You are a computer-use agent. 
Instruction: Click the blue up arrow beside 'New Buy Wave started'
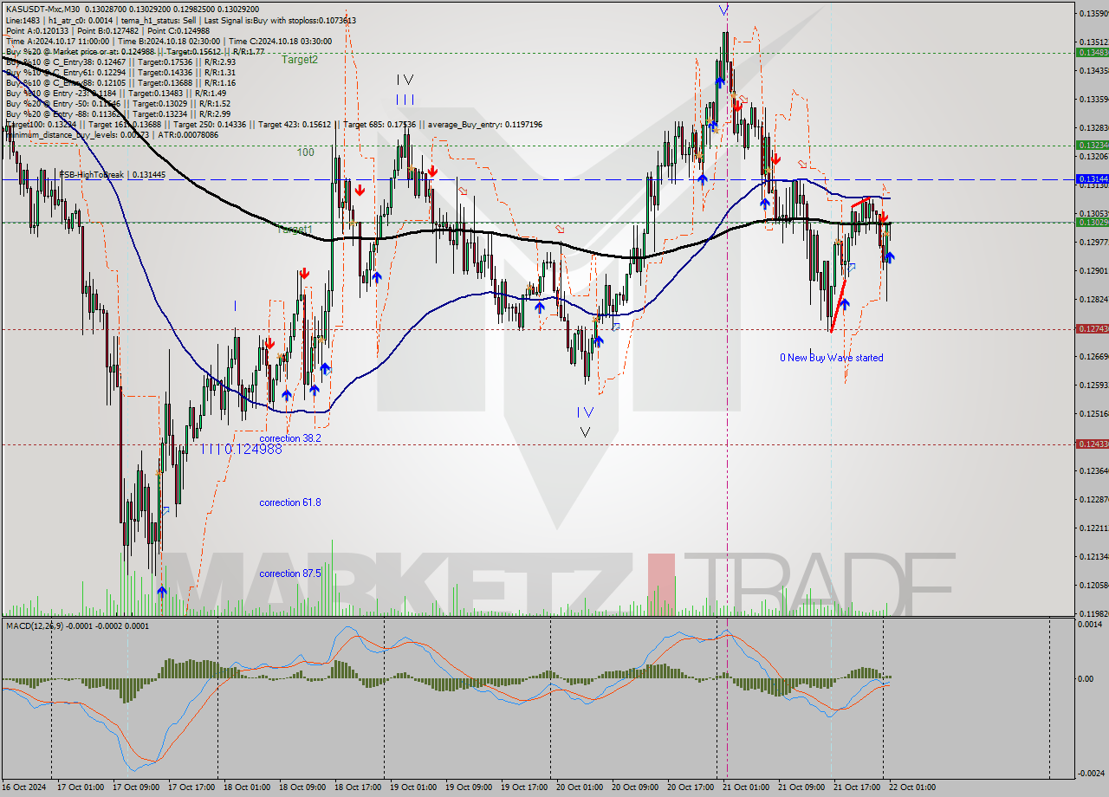845,304
